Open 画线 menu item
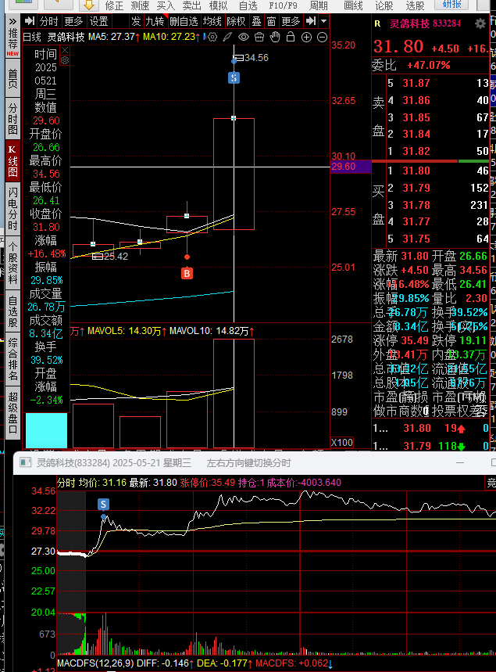 click(x=354, y=5)
